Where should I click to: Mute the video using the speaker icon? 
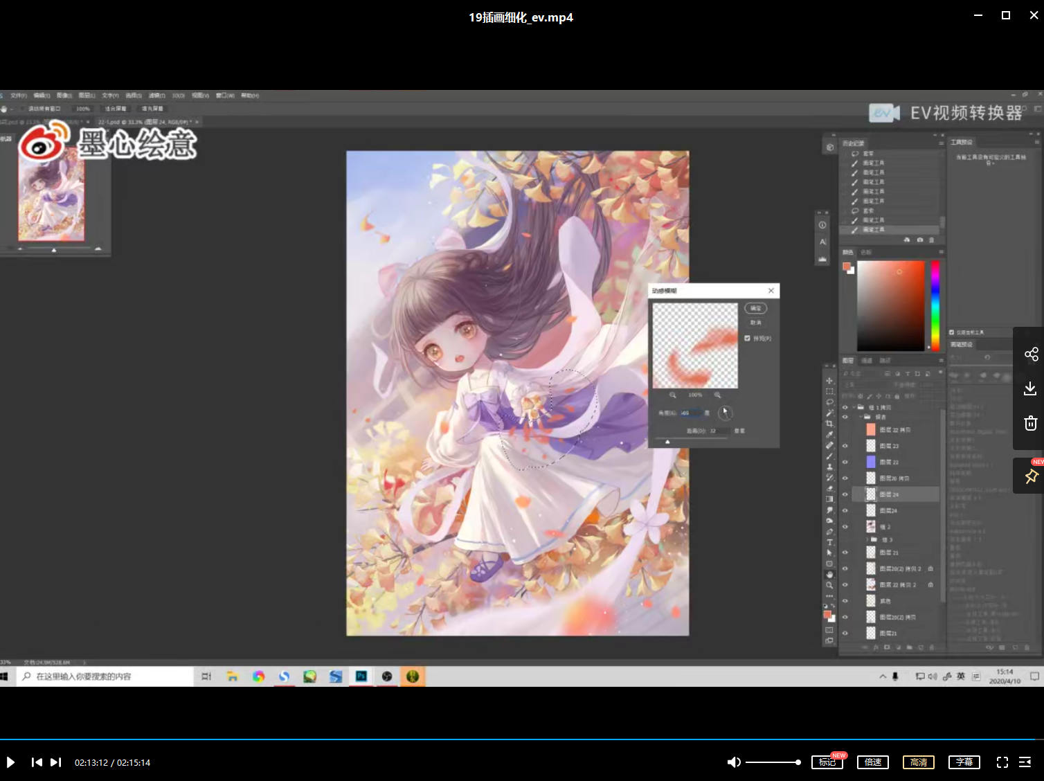coord(733,762)
